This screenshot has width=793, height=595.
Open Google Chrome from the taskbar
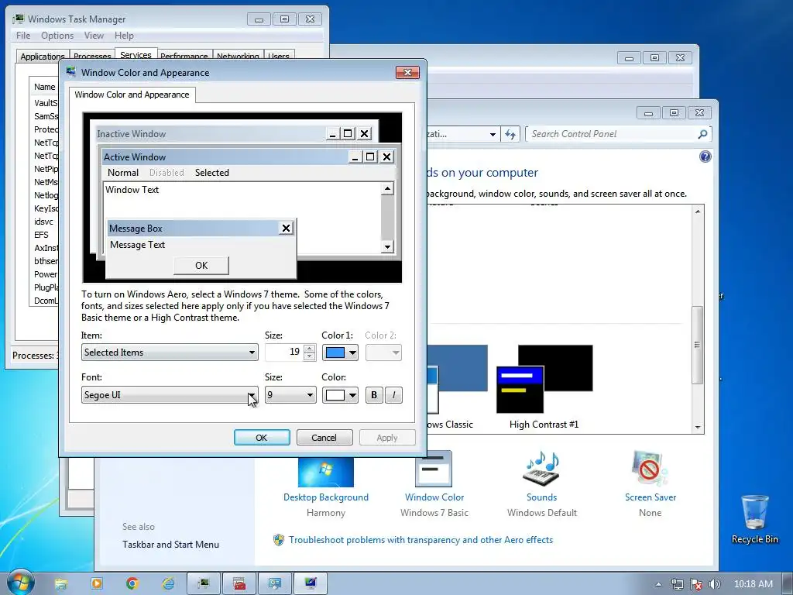coord(132,584)
